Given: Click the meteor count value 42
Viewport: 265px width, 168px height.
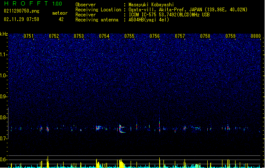Looking at the screenshot, I should (x=61, y=19).
